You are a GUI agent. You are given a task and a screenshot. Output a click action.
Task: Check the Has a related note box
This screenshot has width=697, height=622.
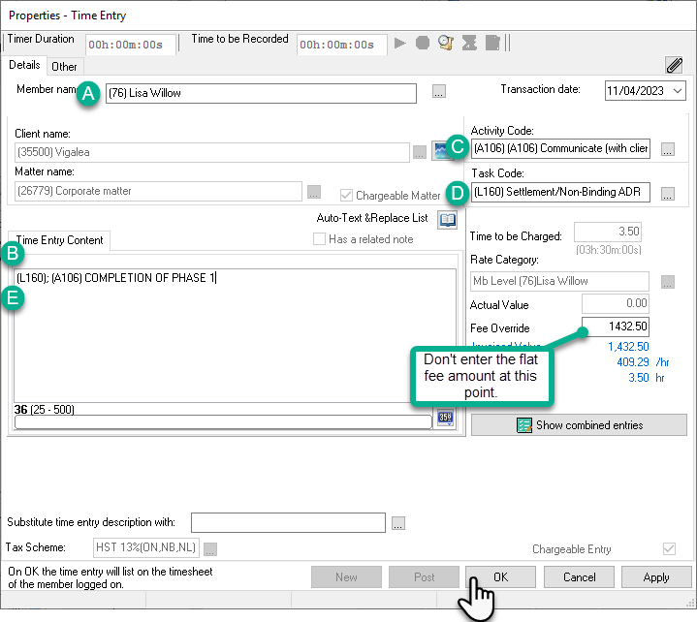click(319, 239)
